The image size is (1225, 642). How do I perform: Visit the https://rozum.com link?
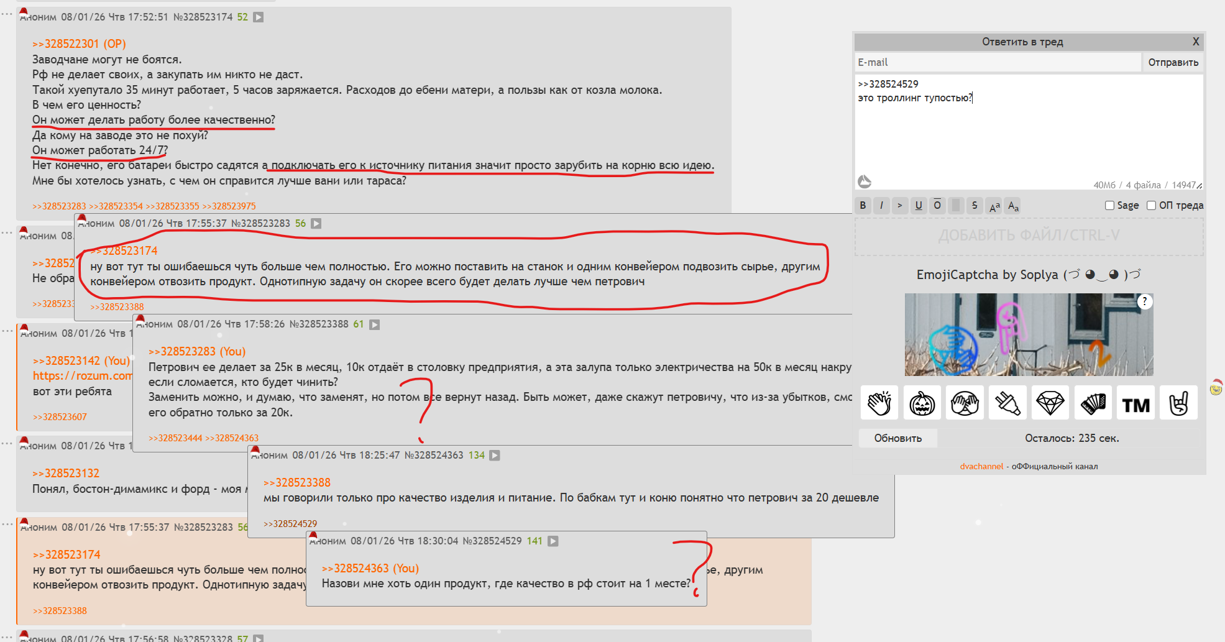point(83,376)
